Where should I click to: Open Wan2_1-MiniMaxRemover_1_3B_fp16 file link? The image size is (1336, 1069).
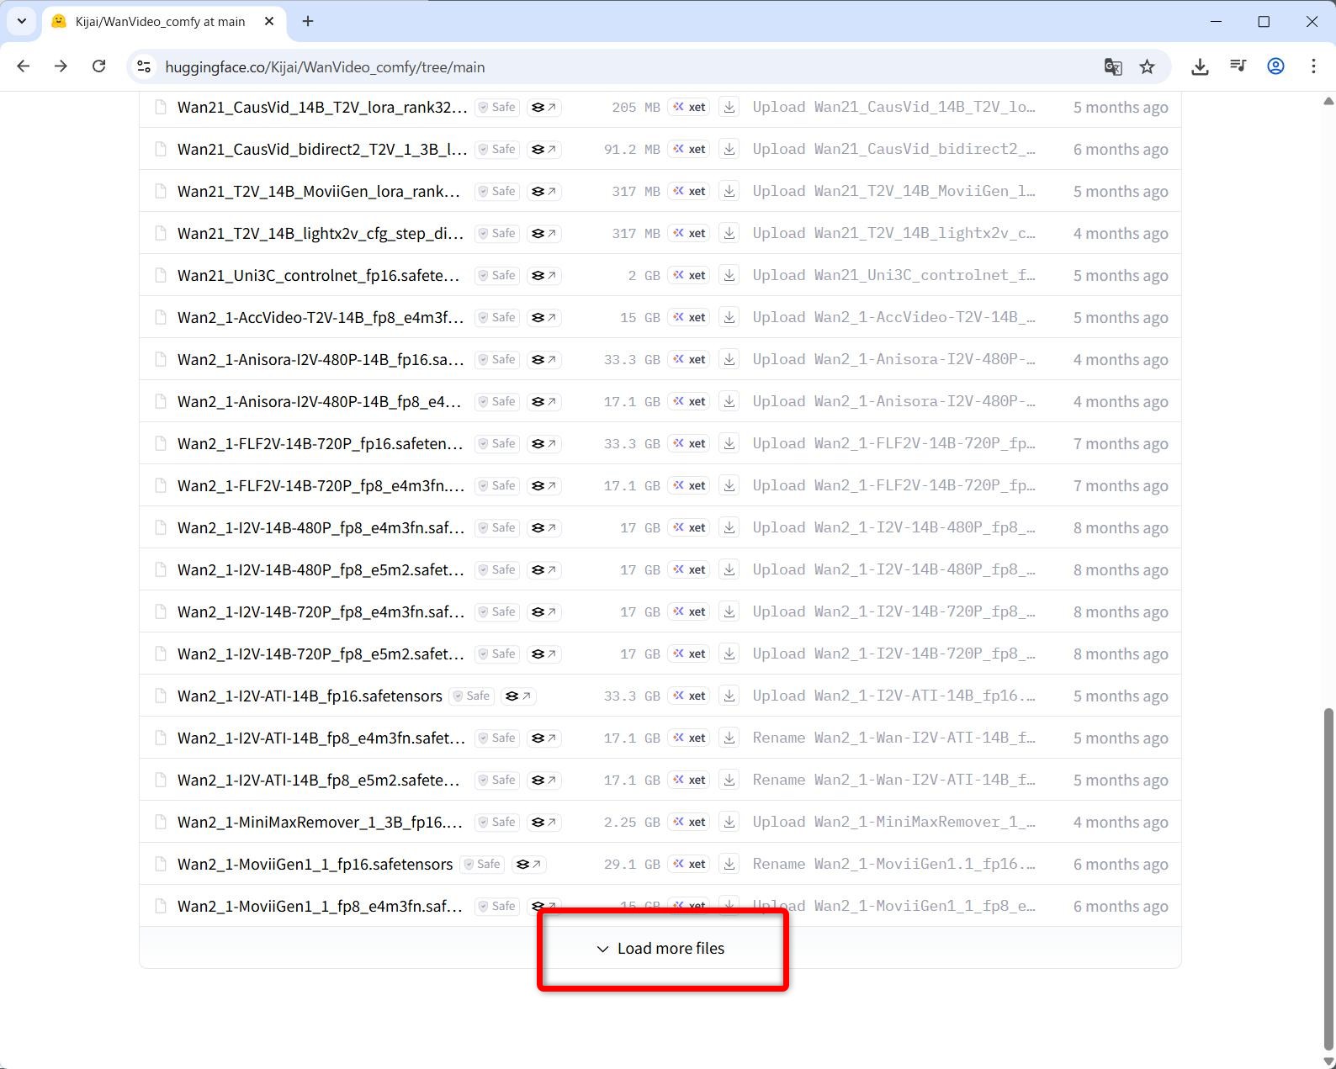click(320, 823)
